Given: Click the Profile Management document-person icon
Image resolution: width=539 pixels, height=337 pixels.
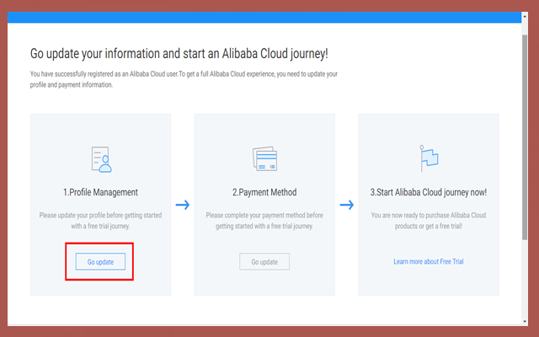Looking at the screenshot, I should (101, 159).
